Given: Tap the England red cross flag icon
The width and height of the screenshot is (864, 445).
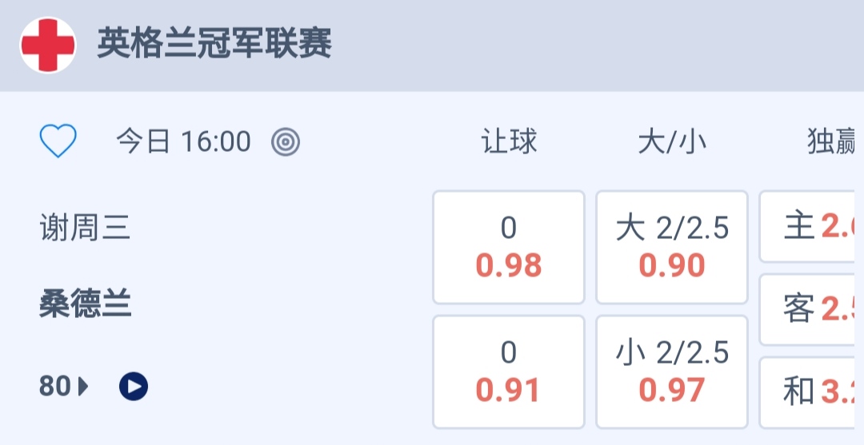Looking at the screenshot, I should [x=48, y=46].
